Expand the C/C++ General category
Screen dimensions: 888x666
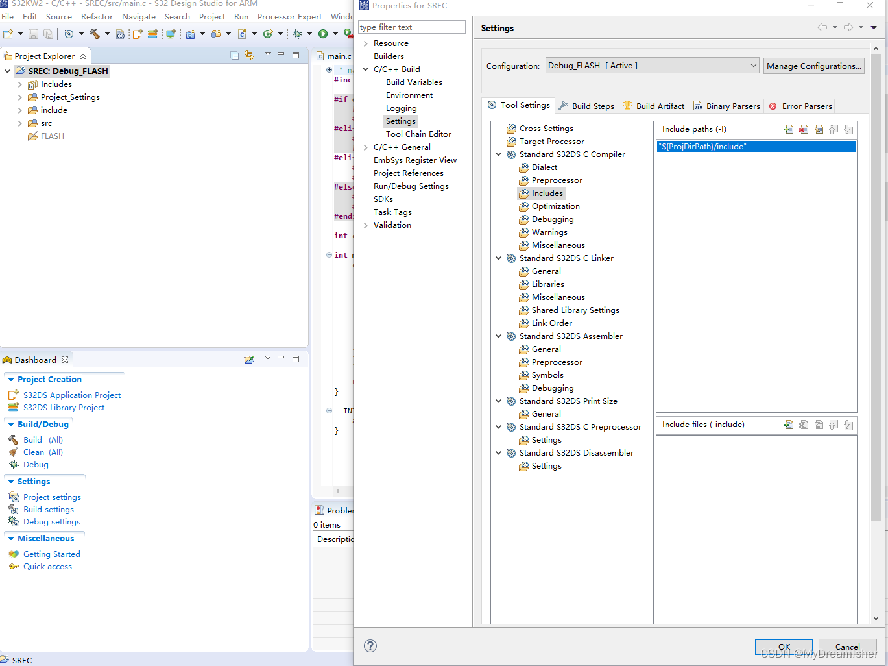click(x=366, y=147)
